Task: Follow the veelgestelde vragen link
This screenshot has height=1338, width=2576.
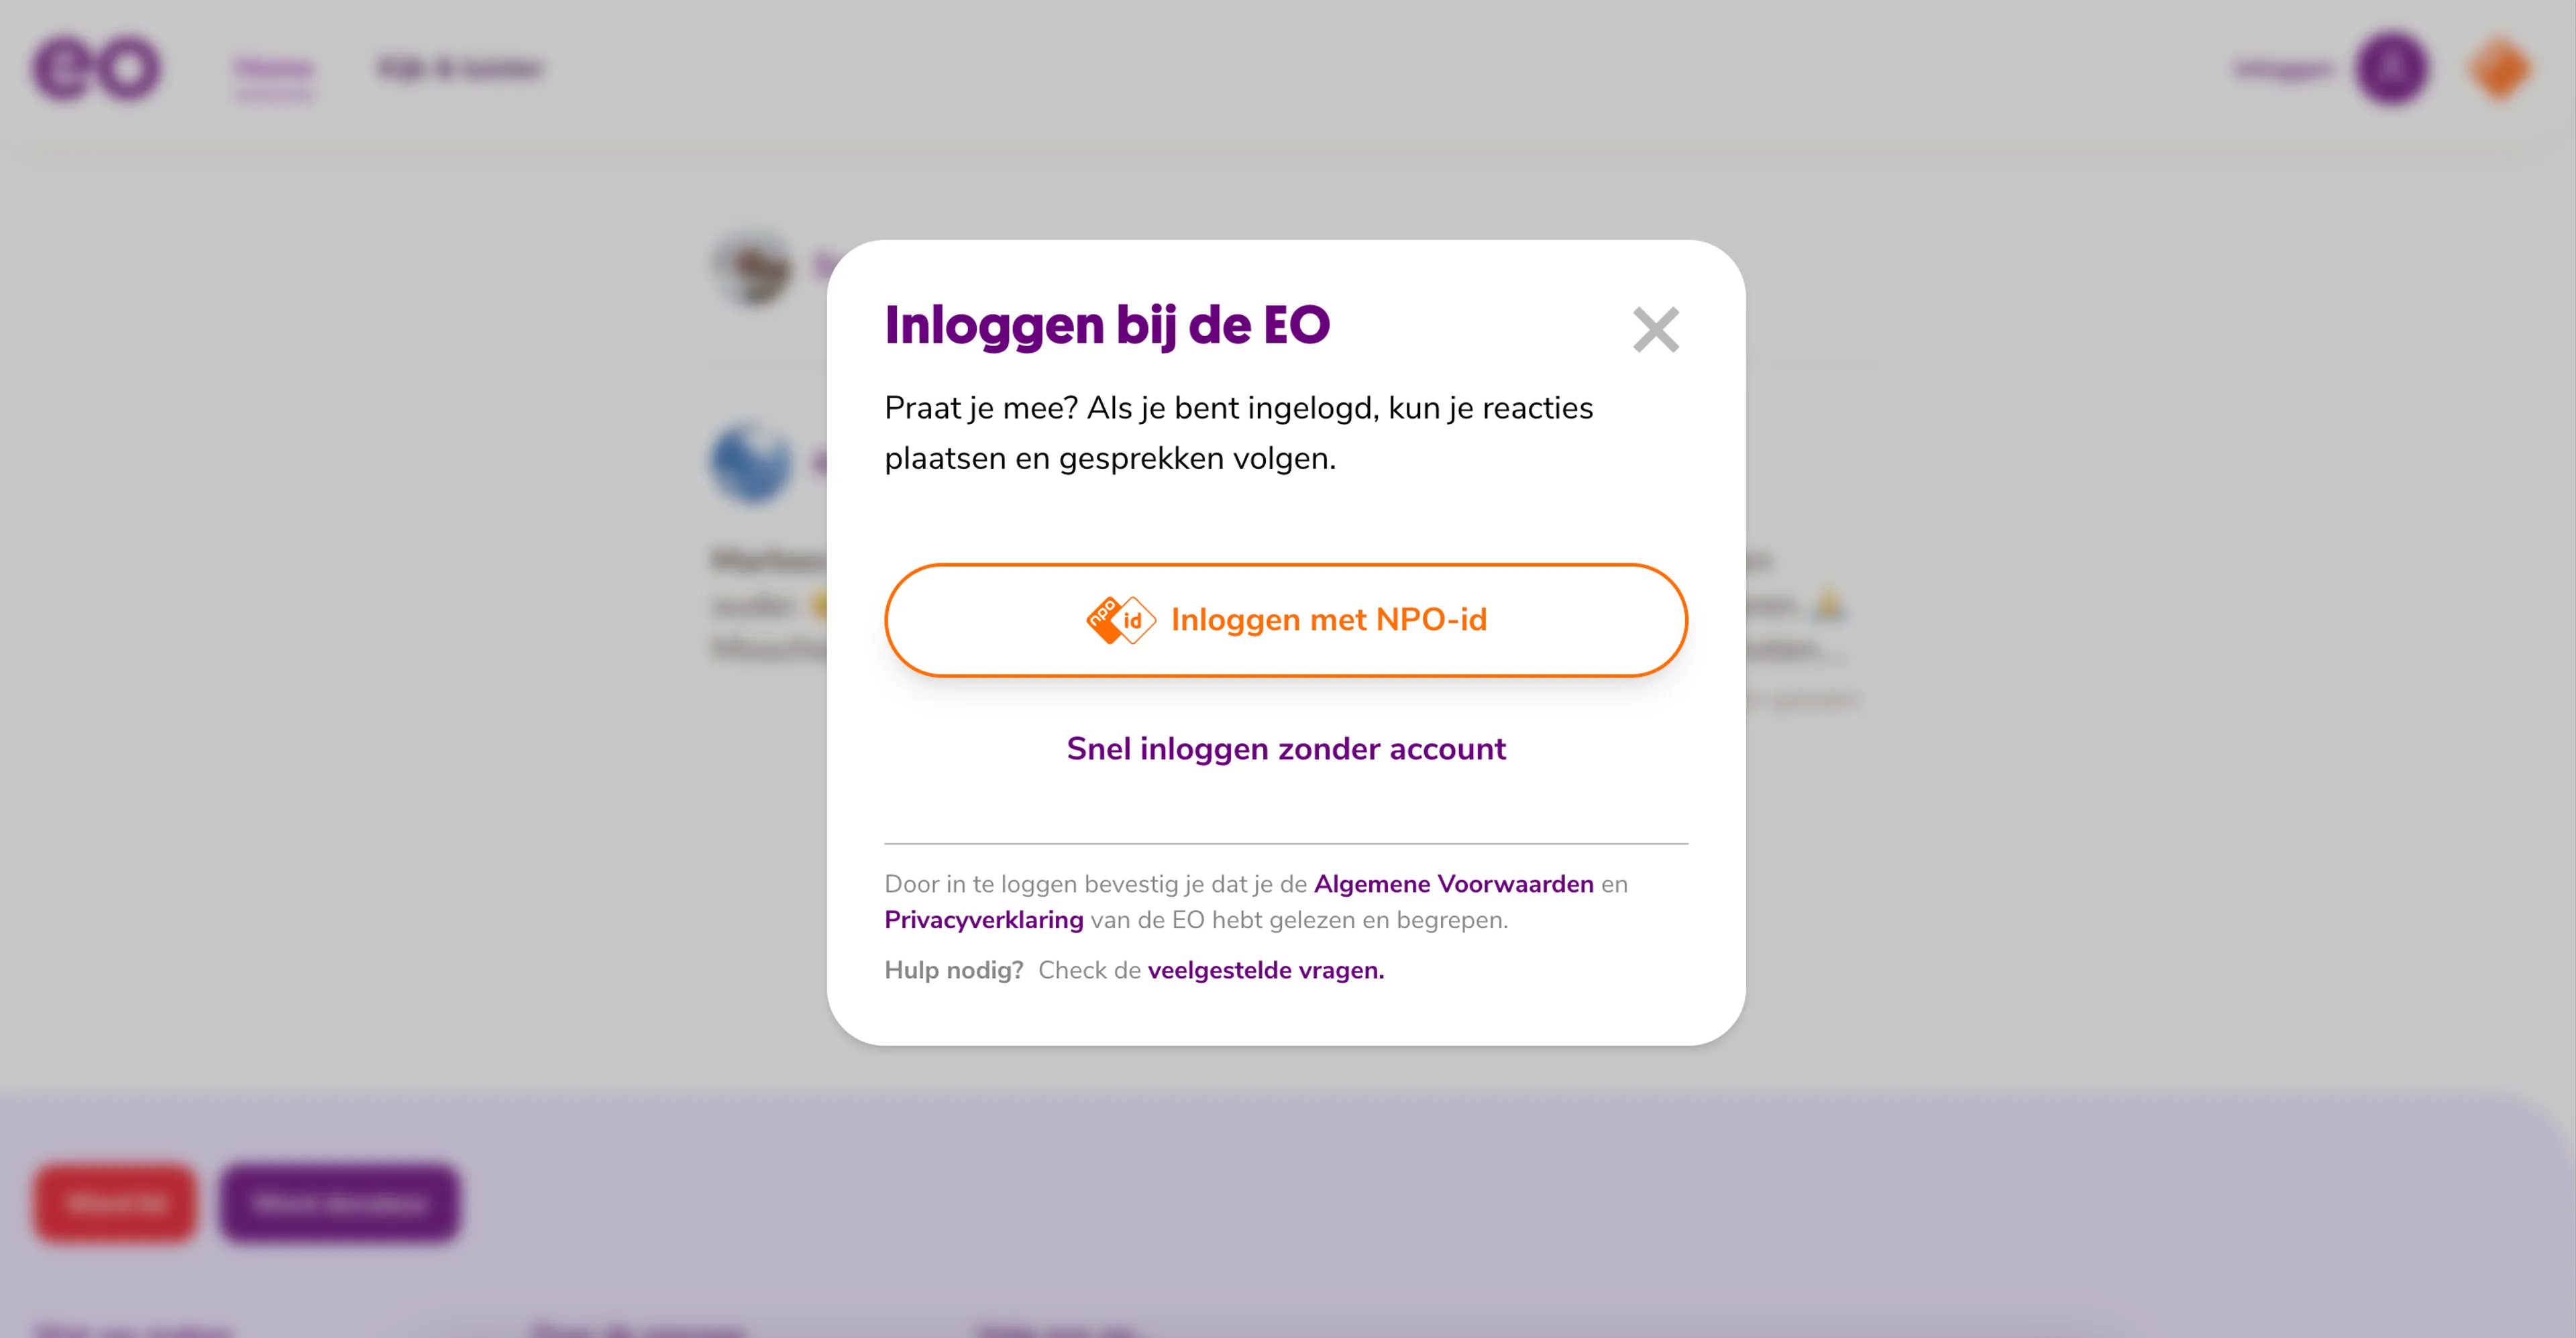Action: tap(1265, 970)
